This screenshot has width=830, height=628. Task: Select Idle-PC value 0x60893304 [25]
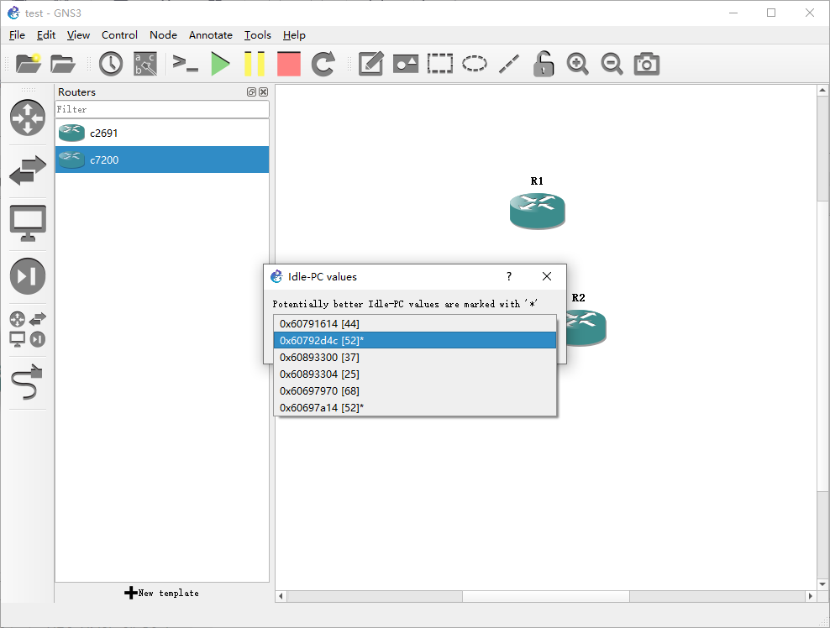(415, 374)
